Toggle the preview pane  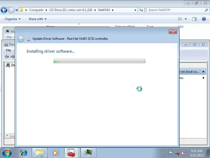click(195, 19)
